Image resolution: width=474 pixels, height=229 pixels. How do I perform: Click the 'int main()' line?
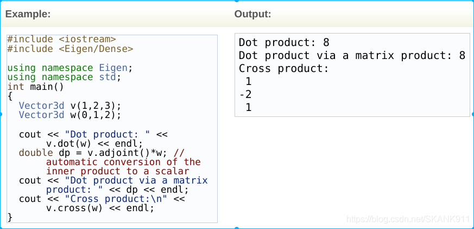point(36,87)
